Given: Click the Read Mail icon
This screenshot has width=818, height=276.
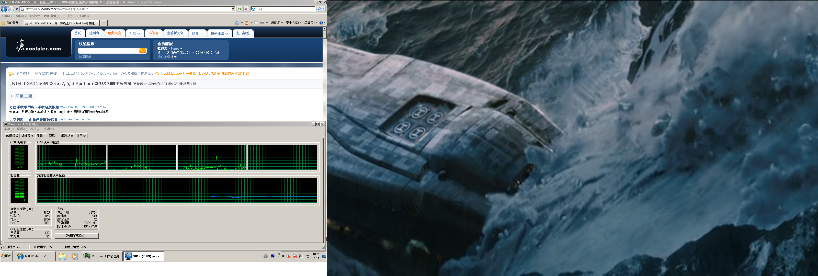Looking at the screenshot, I should click(x=256, y=22).
